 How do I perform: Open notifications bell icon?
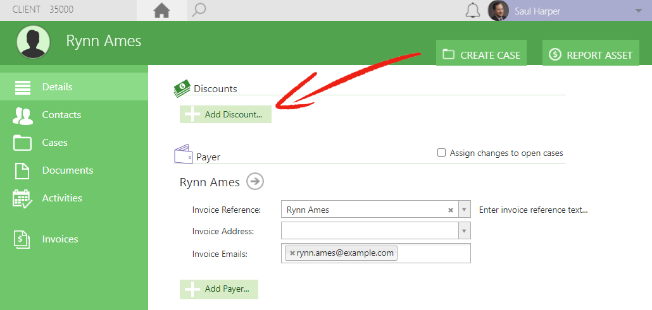pyautogui.click(x=472, y=10)
